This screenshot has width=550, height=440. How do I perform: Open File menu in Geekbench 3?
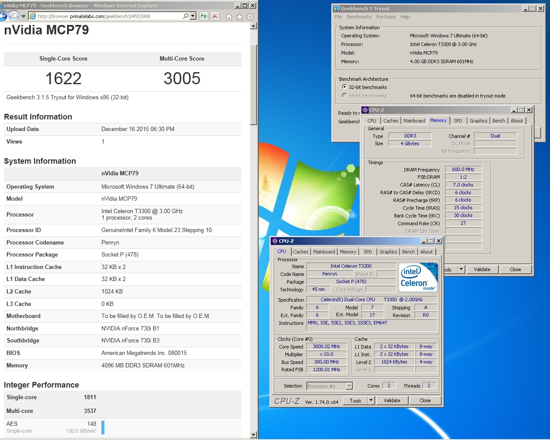tap(338, 17)
